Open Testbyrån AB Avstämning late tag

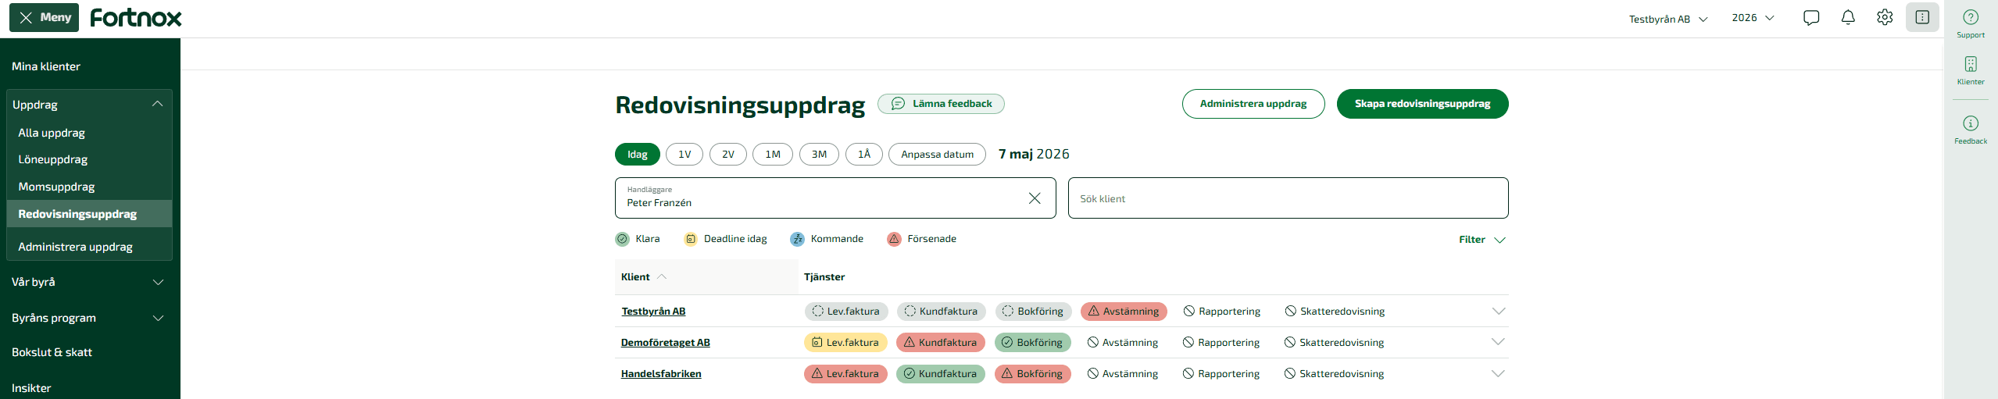pos(1124,312)
